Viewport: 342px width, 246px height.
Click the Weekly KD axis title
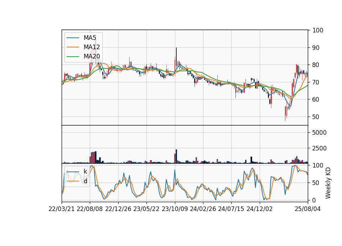[x=328, y=183]
